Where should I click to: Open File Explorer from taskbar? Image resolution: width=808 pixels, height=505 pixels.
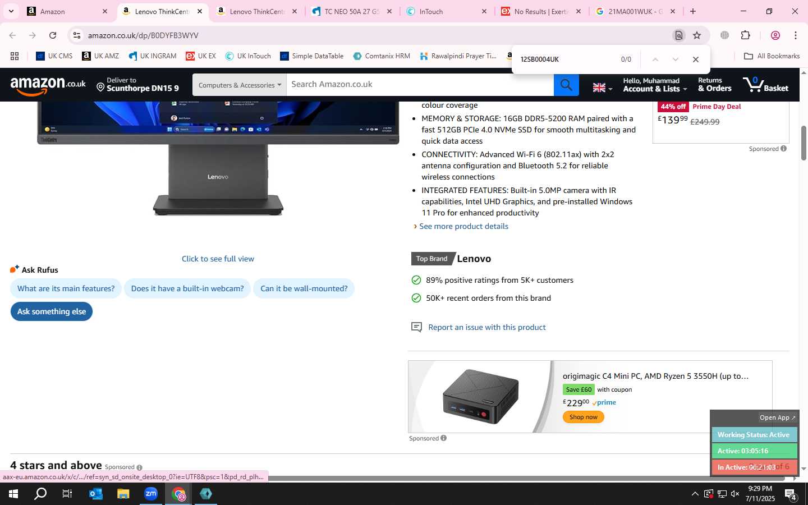123,494
